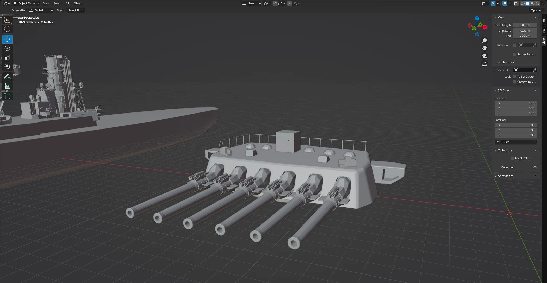The width and height of the screenshot is (547, 283).
Task: Open the Object Mode dropdown
Action: pos(26,3)
